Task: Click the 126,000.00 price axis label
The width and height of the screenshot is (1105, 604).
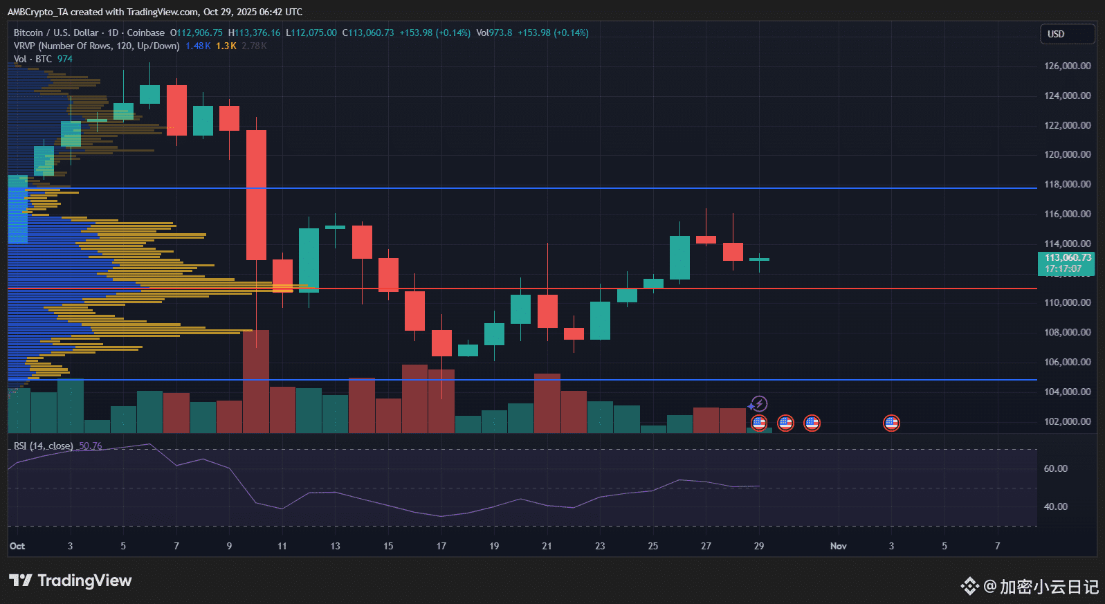Action: pos(1067,66)
